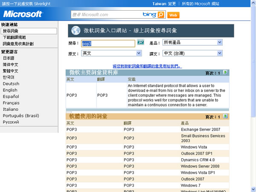Click the Taiwan 變更 region link
This screenshot has width=256, height=192.
point(171,3)
